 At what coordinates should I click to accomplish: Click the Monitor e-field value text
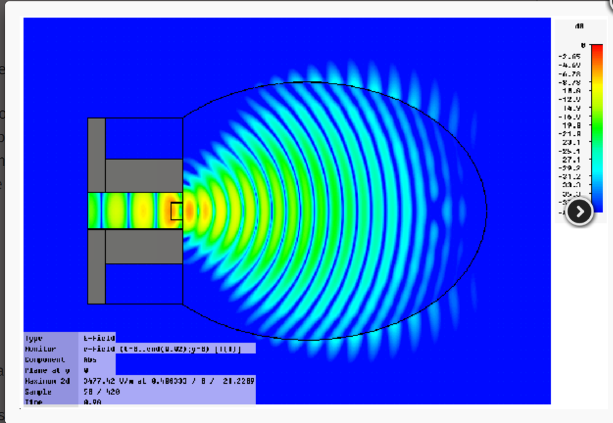[162, 349]
